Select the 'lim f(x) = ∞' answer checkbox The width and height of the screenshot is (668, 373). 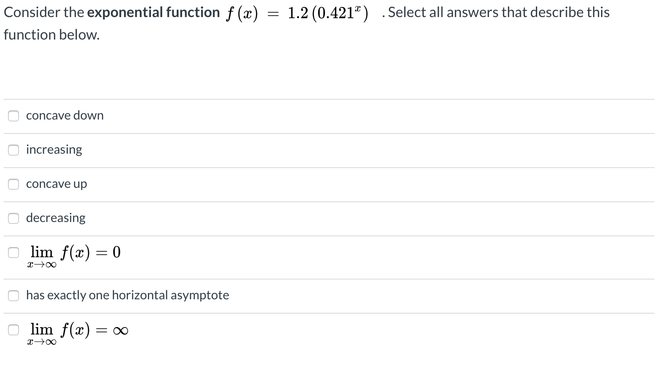(x=13, y=330)
